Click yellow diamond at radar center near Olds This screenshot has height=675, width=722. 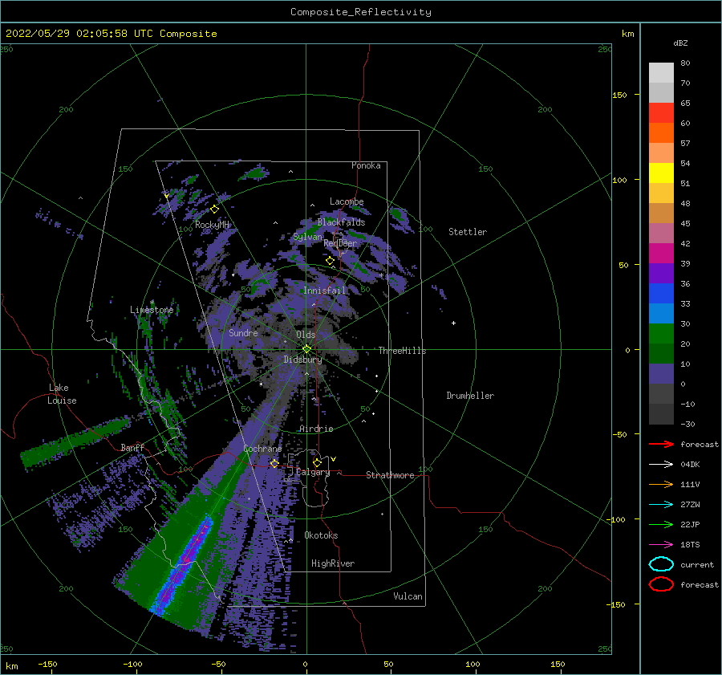pos(306,349)
